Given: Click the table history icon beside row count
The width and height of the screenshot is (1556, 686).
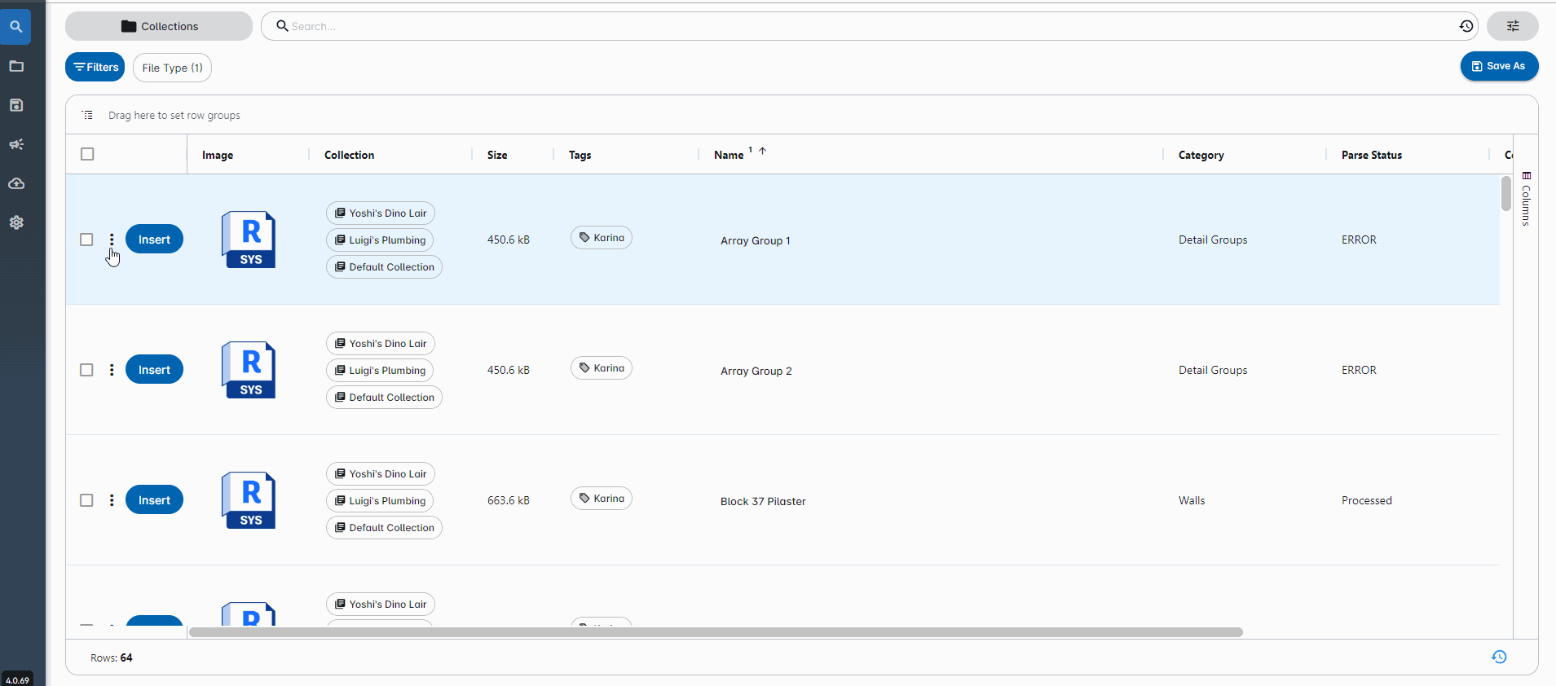Looking at the screenshot, I should pos(1499,657).
